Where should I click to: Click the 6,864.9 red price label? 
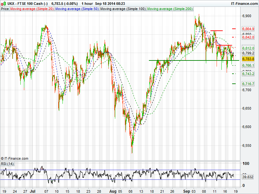pyautogui.click(x=248, y=29)
